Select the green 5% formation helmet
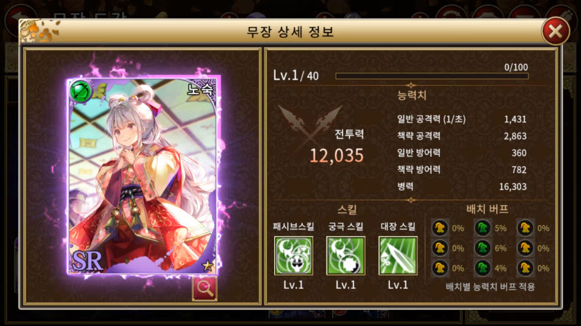The image size is (581, 326). click(x=482, y=228)
